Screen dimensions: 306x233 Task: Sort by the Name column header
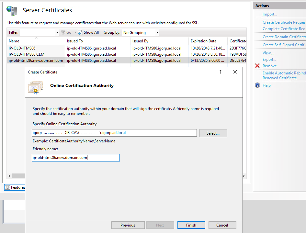[36, 41]
